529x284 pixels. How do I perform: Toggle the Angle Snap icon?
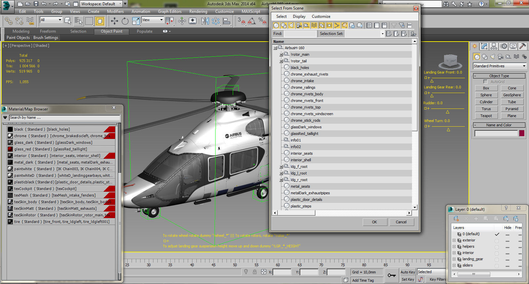[252, 21]
